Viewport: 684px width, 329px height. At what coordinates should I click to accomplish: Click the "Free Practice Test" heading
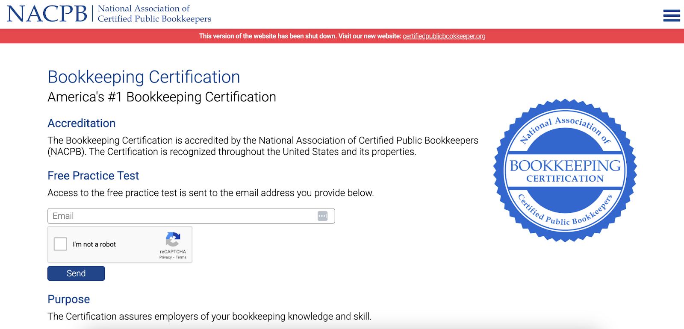(93, 176)
